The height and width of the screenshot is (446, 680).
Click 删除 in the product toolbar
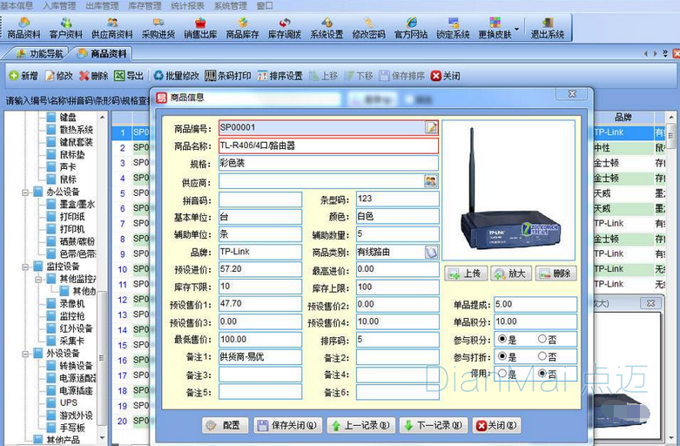click(x=94, y=76)
